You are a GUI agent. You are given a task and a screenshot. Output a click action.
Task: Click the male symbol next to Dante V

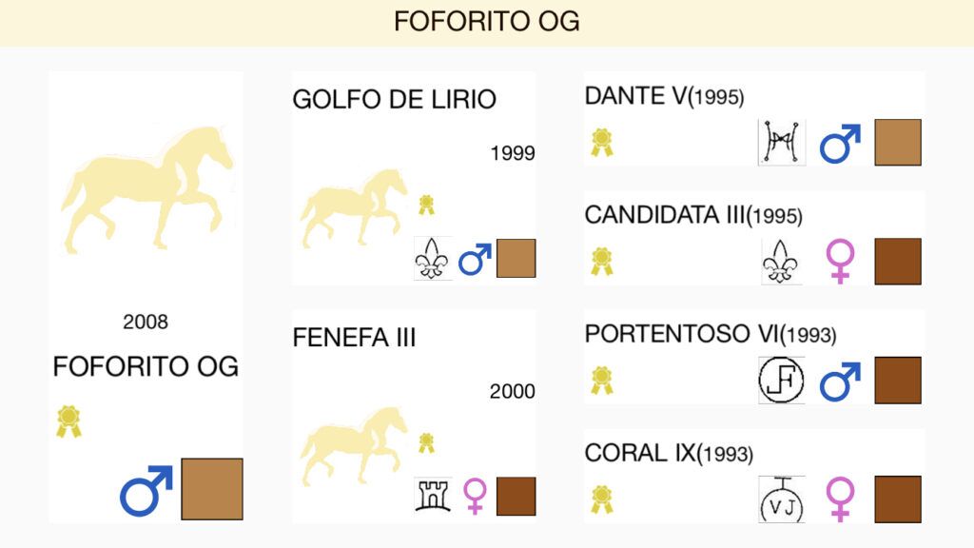[841, 144]
